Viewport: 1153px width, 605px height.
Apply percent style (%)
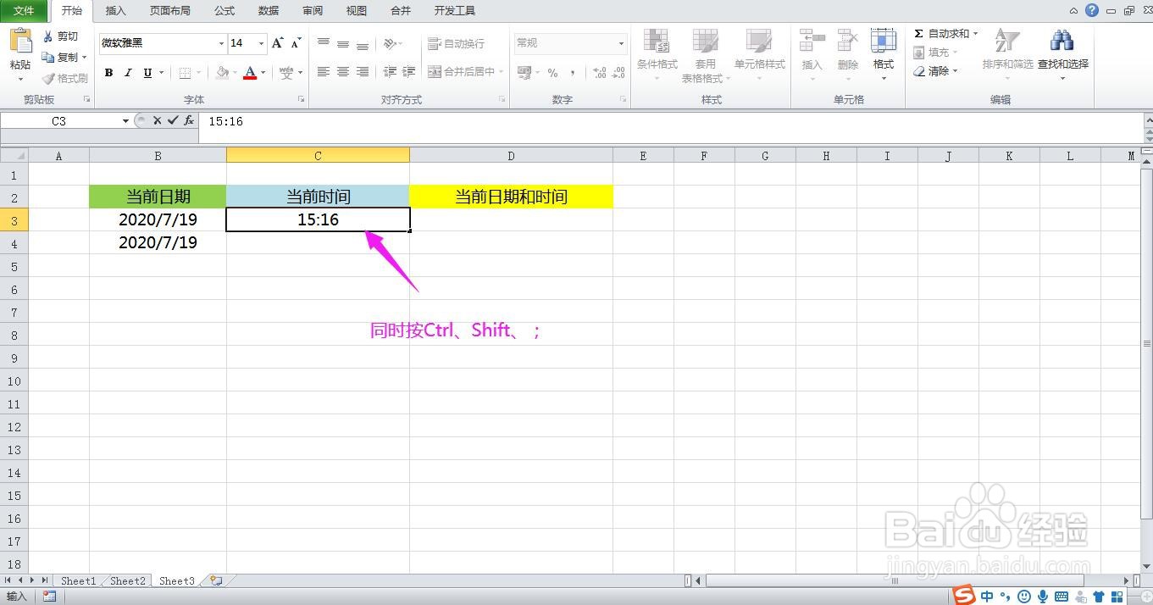click(552, 73)
